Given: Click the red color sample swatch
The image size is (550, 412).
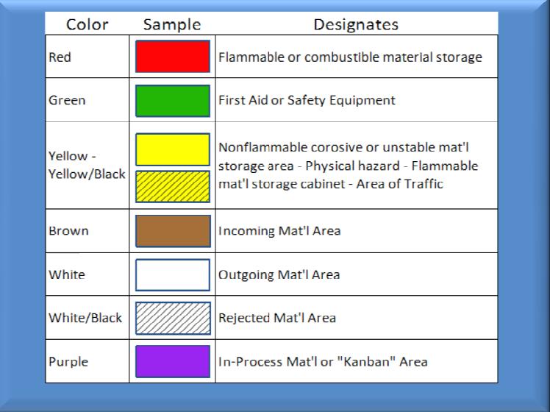Looking at the screenshot, I should tap(173, 57).
